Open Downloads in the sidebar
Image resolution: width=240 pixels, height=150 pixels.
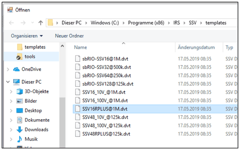[37, 129]
